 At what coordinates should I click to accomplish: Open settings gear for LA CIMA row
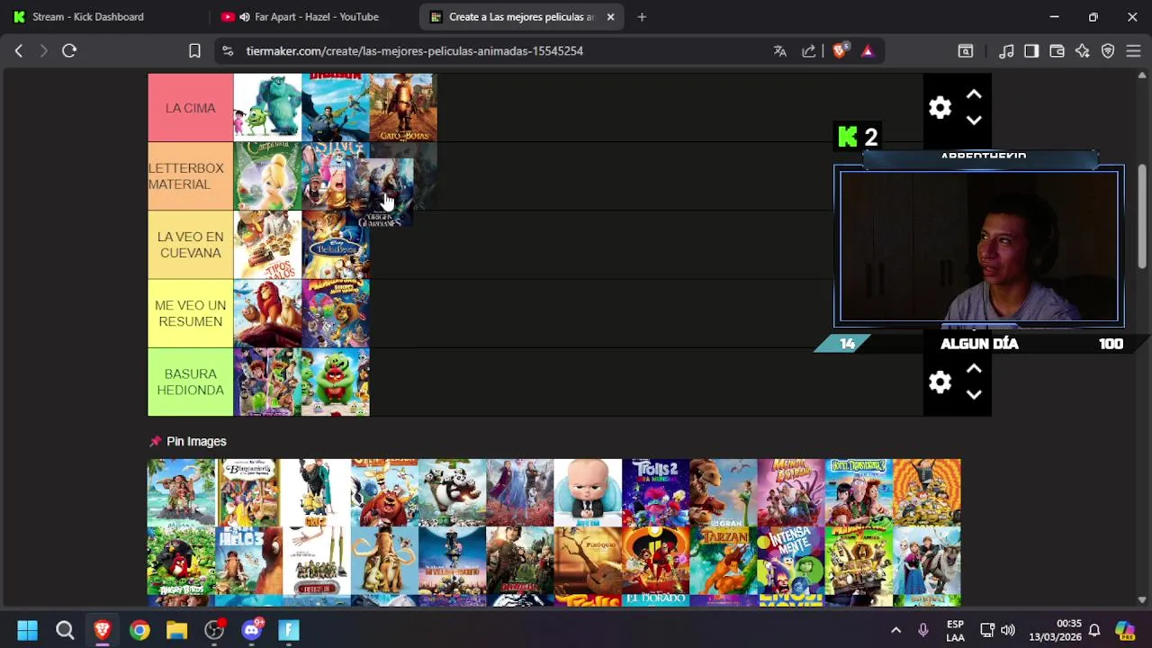[x=940, y=108]
